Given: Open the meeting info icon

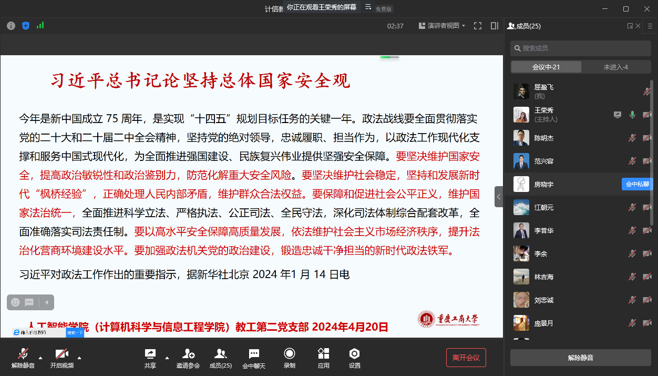Looking at the screenshot, I should pyautogui.click(x=11, y=26).
